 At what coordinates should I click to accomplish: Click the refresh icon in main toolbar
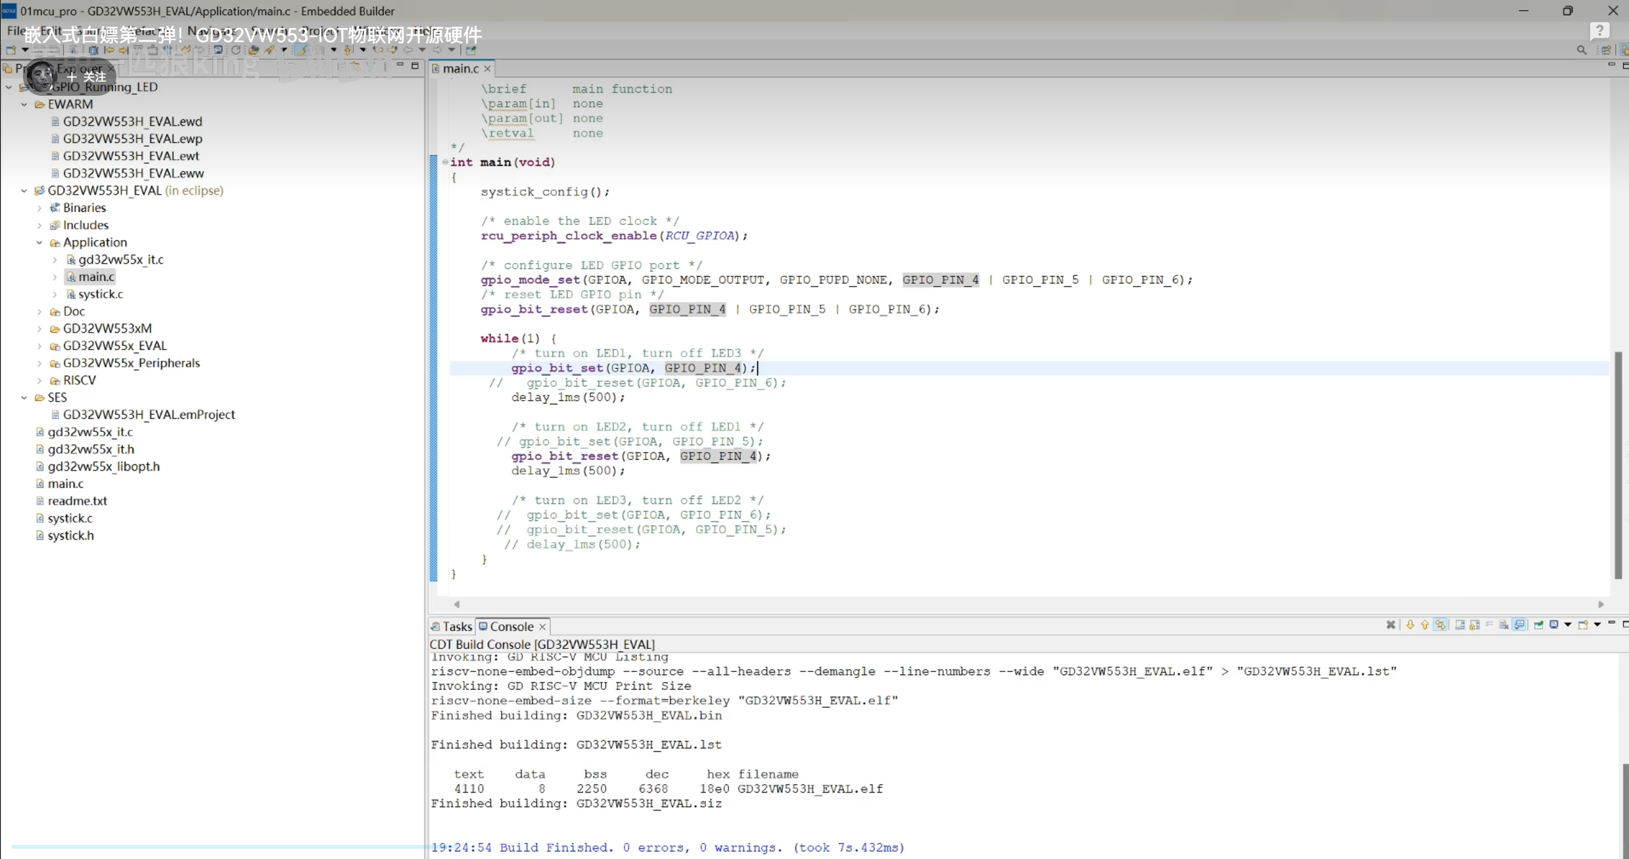pyautogui.click(x=236, y=50)
